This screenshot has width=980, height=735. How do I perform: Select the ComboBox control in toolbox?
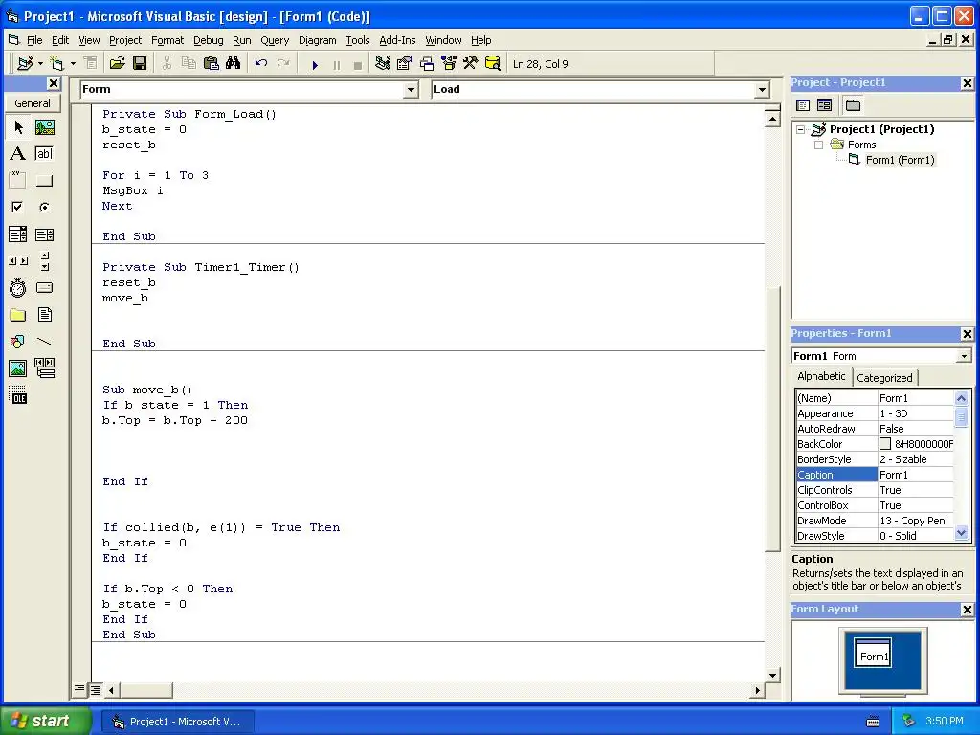(18, 234)
